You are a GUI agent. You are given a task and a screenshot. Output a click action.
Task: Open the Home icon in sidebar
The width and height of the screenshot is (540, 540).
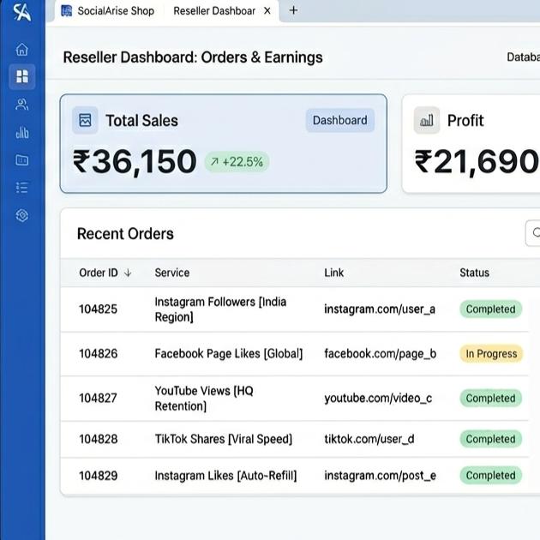tap(22, 49)
